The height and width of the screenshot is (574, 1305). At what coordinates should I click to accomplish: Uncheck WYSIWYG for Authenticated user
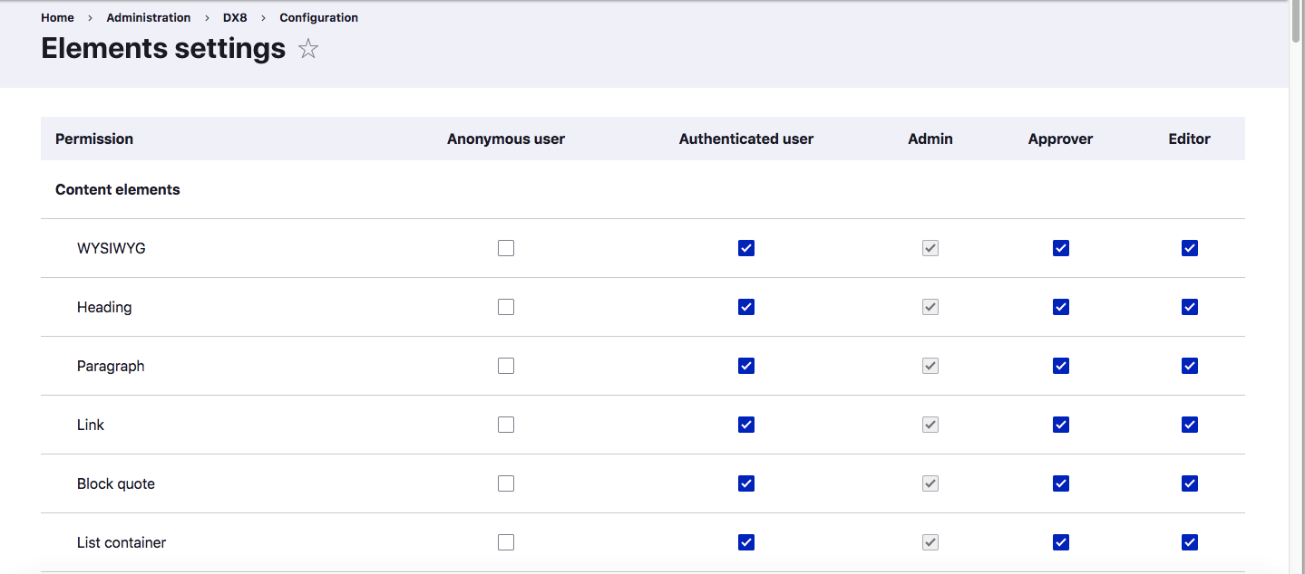point(746,248)
